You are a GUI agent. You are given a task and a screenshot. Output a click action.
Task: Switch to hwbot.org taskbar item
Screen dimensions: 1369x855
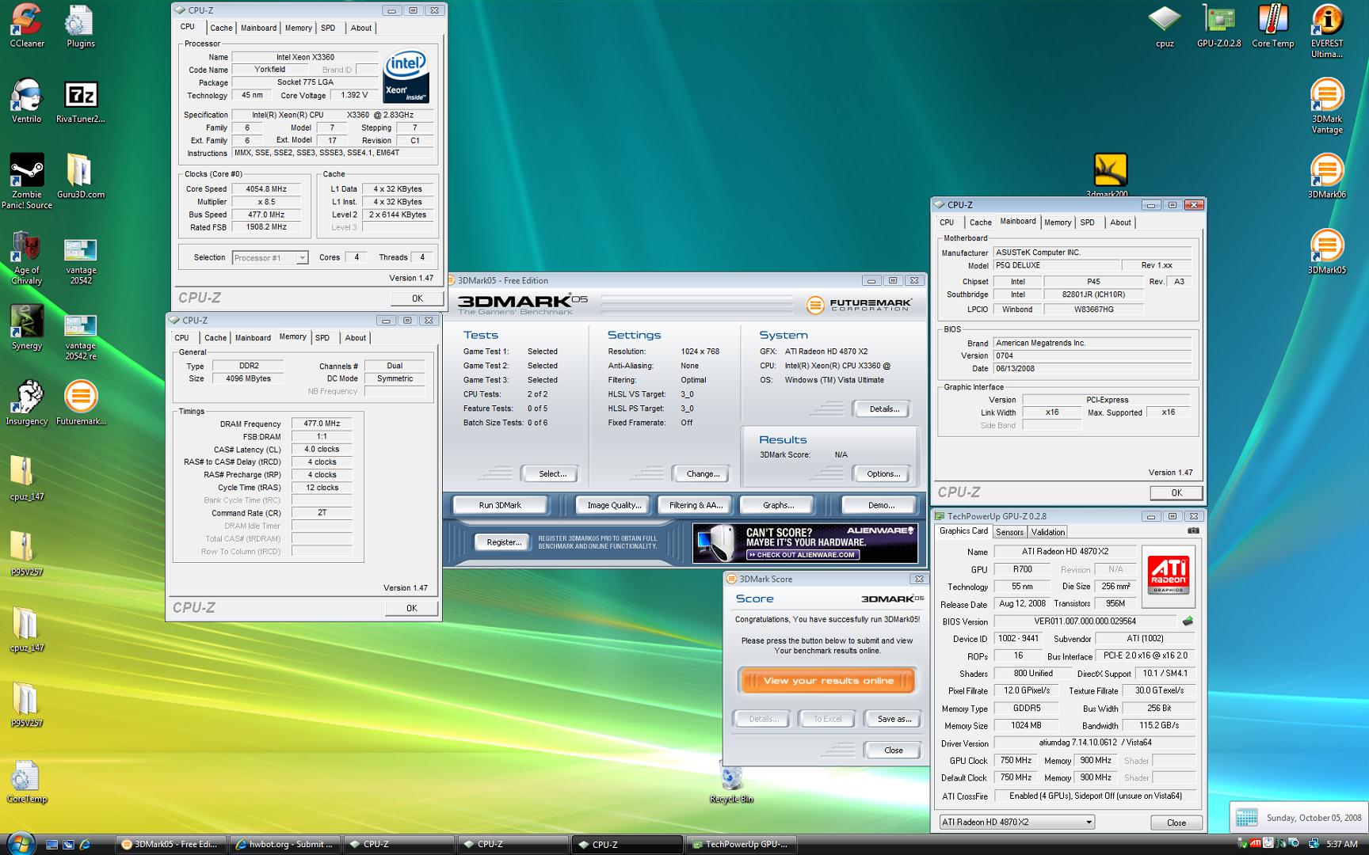click(285, 845)
